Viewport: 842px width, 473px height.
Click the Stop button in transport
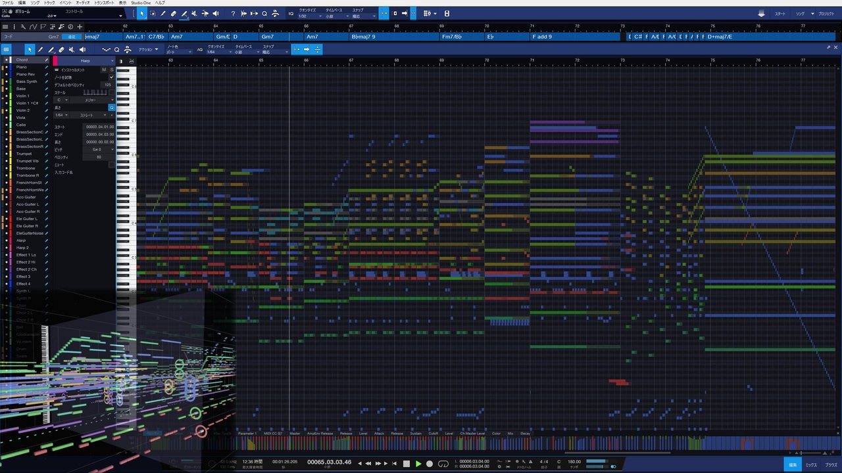pyautogui.click(x=407, y=464)
